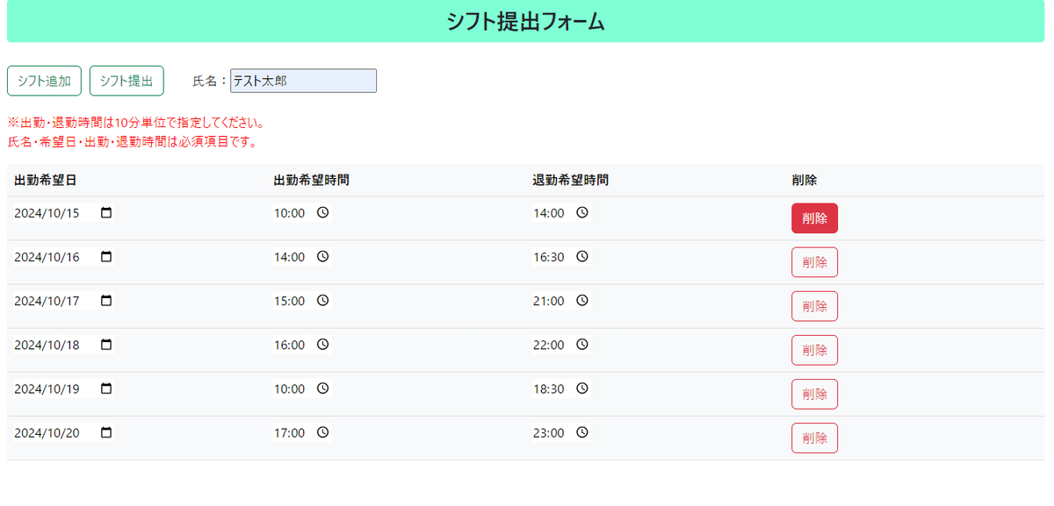Open clock picker for 16:30 end time
The height and width of the screenshot is (506, 1054).
click(x=581, y=257)
